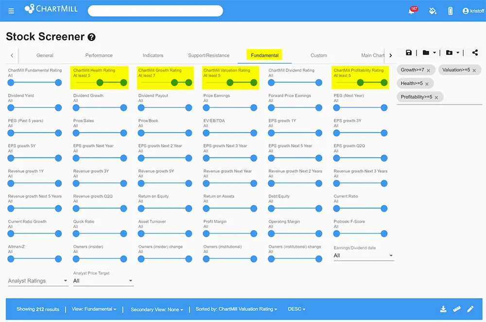Image resolution: width=486 pixels, height=322 pixels.
Task: Click the EV/EBITDA right slider handle
Action: 254,133
